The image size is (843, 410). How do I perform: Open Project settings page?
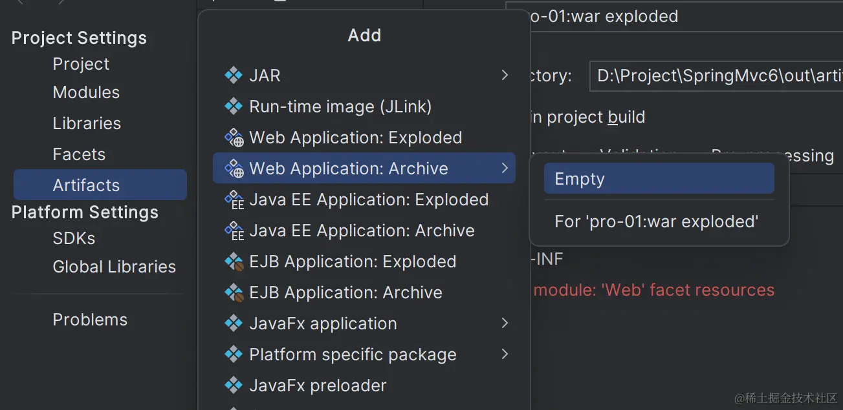coord(81,64)
